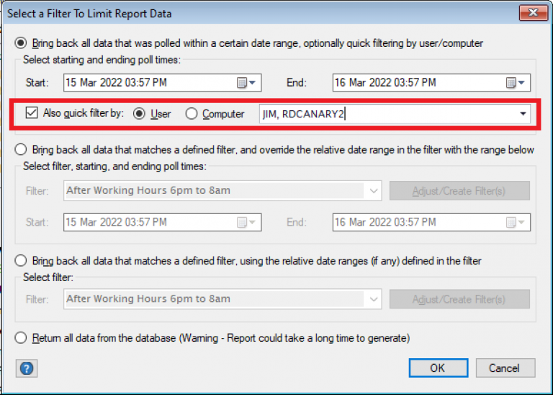Confirm with the OK button

tap(439, 368)
